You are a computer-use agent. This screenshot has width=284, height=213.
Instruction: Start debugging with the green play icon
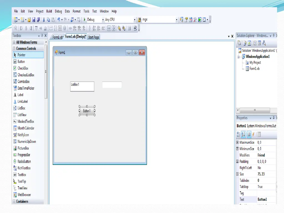click(84, 19)
